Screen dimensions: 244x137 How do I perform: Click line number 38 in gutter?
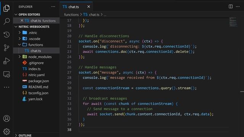69,129
